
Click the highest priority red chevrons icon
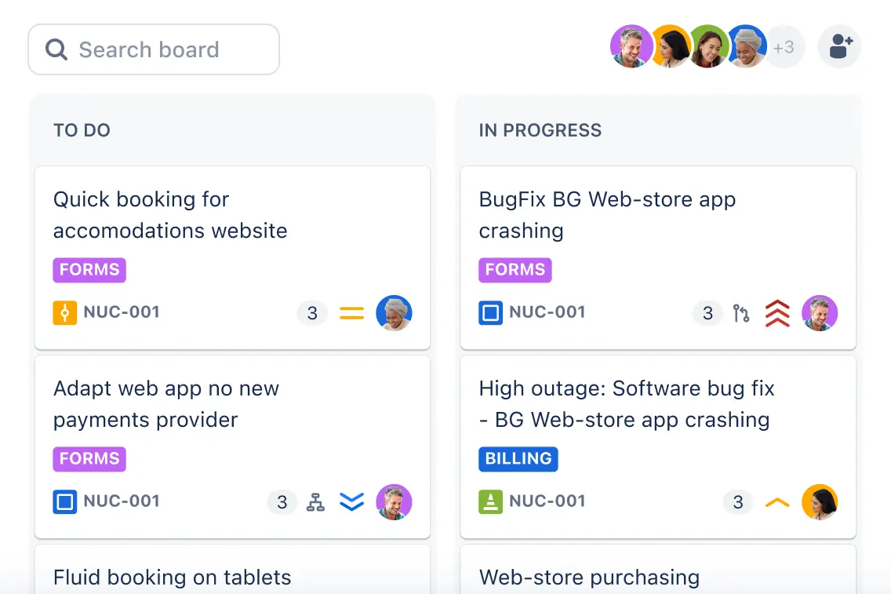[x=776, y=313]
